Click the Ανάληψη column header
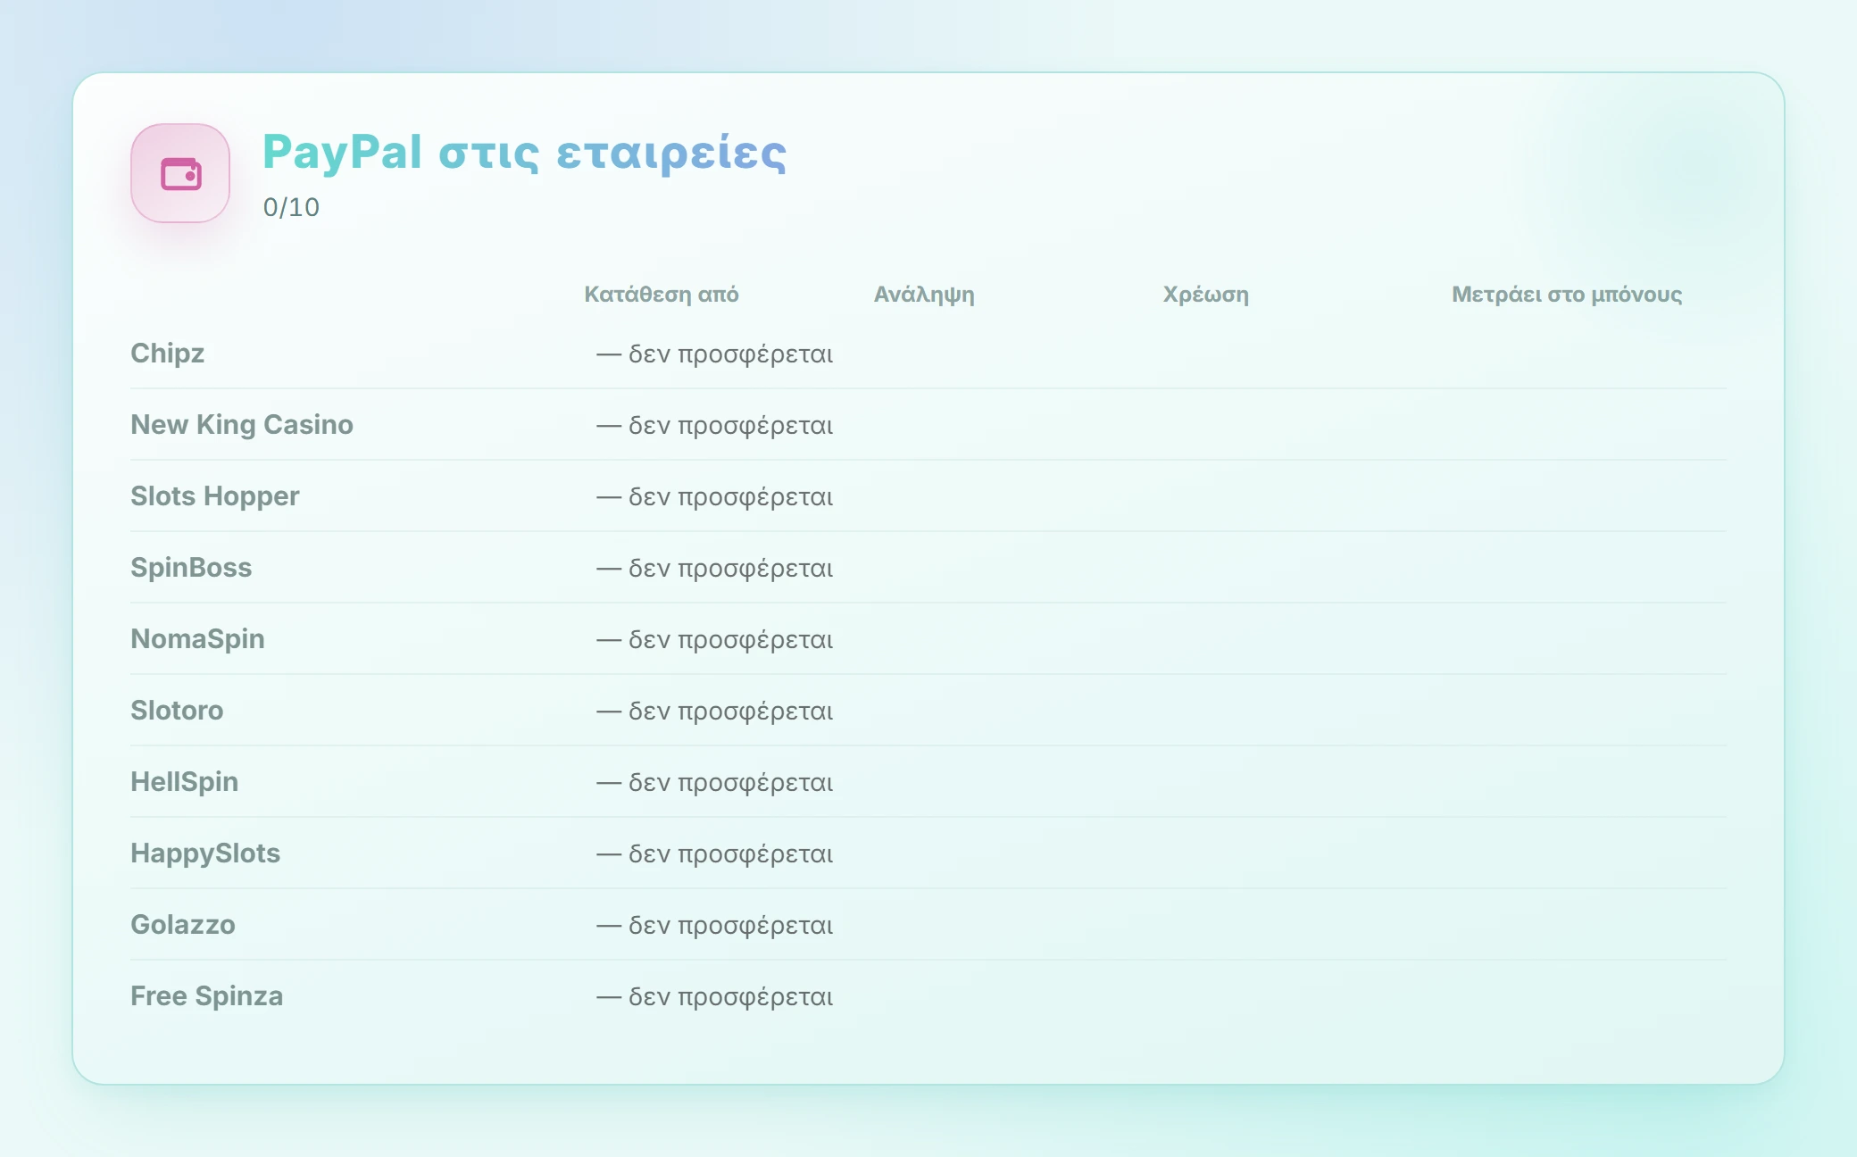 (924, 295)
